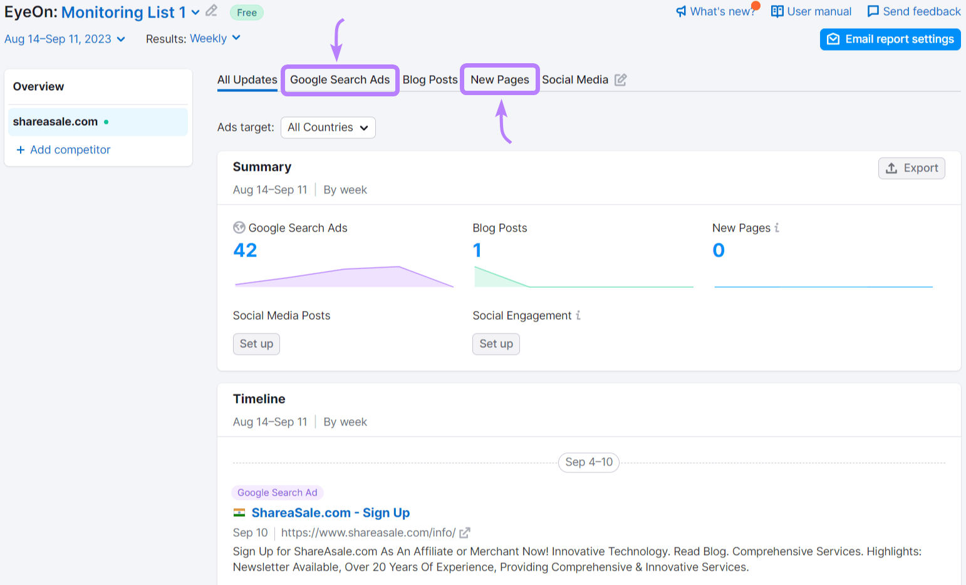966x585 pixels.
Task: Click Add competitor in the Overview panel
Action: (63, 150)
